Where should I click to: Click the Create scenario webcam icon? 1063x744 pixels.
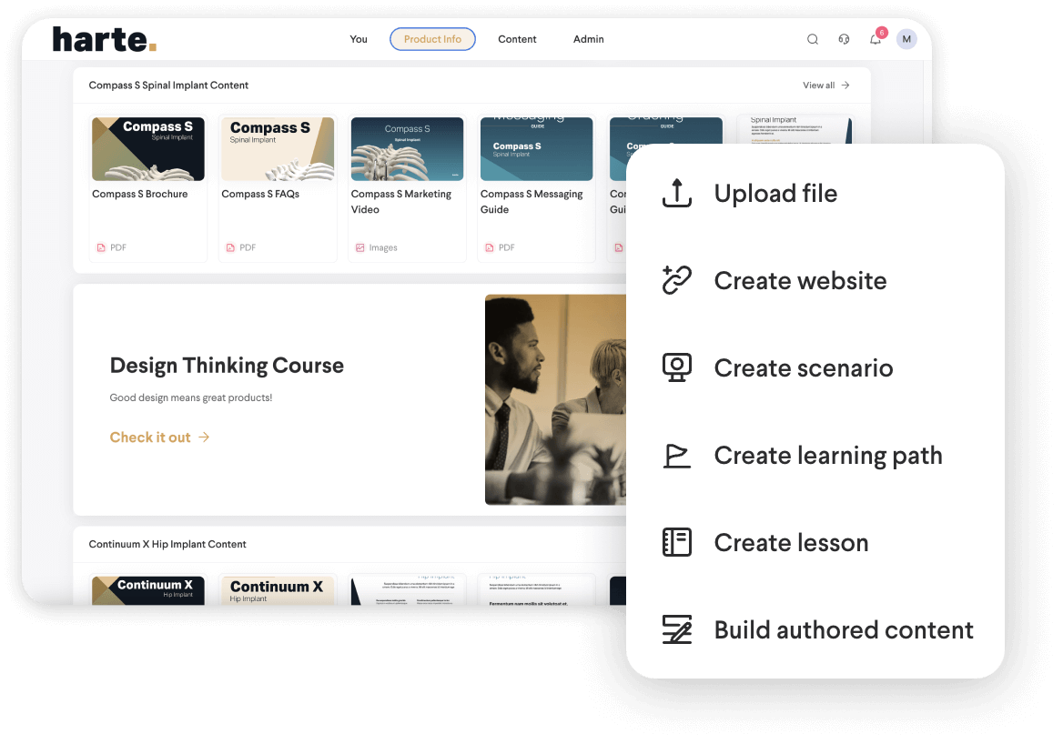click(x=676, y=367)
